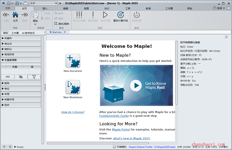The height and width of the screenshot is (150, 232).
Task: Click the new document icon in title bar
Action: pos(9,3)
